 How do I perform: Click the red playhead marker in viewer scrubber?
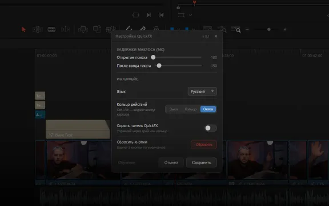(x=195, y=2)
